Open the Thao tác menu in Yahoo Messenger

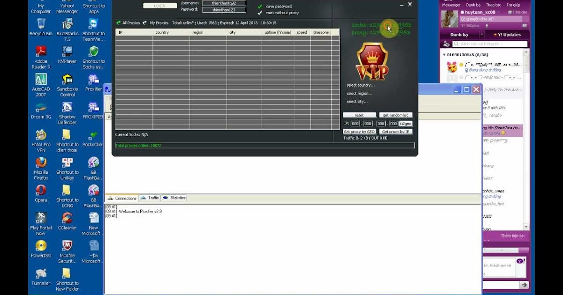[x=493, y=5]
